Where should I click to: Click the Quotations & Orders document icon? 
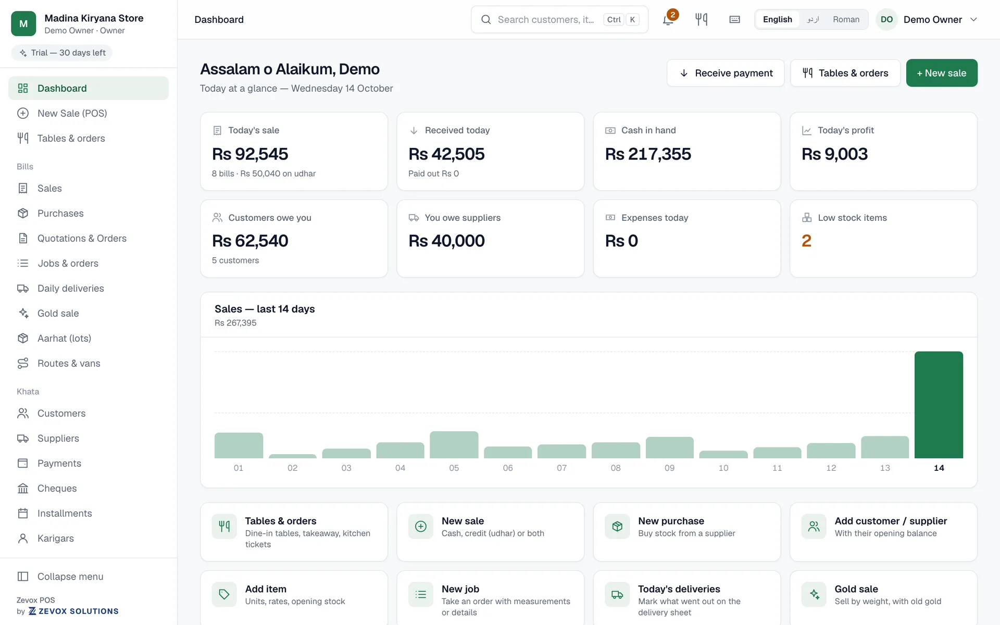pos(23,238)
